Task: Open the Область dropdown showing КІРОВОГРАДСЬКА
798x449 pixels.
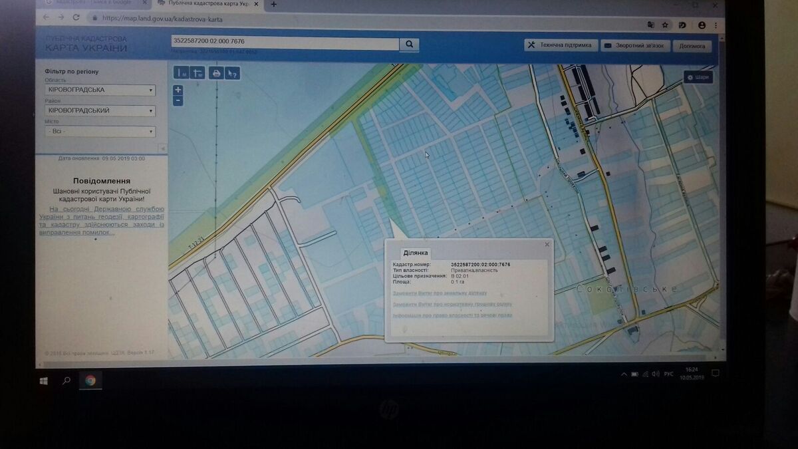Action: [x=100, y=90]
